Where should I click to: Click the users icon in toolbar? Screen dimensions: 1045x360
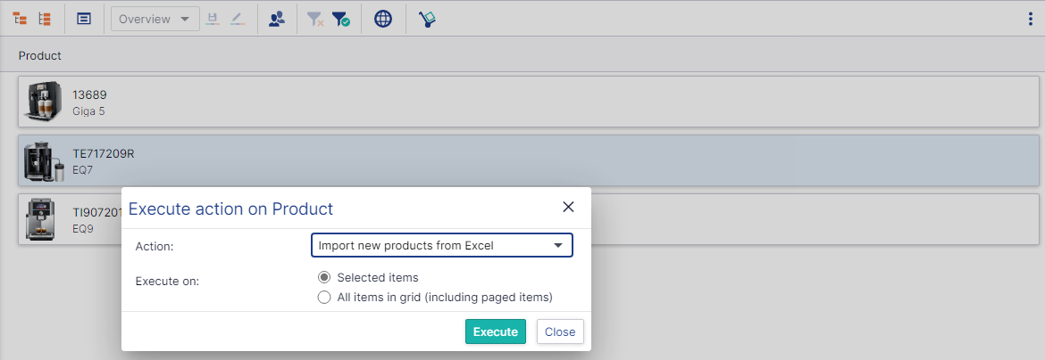(277, 20)
